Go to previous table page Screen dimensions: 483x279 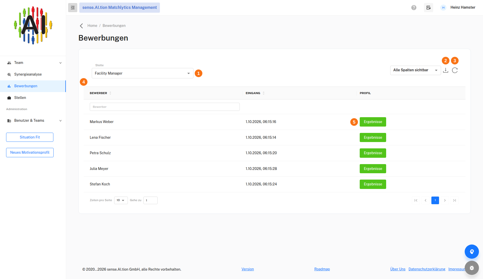pyautogui.click(x=426, y=200)
